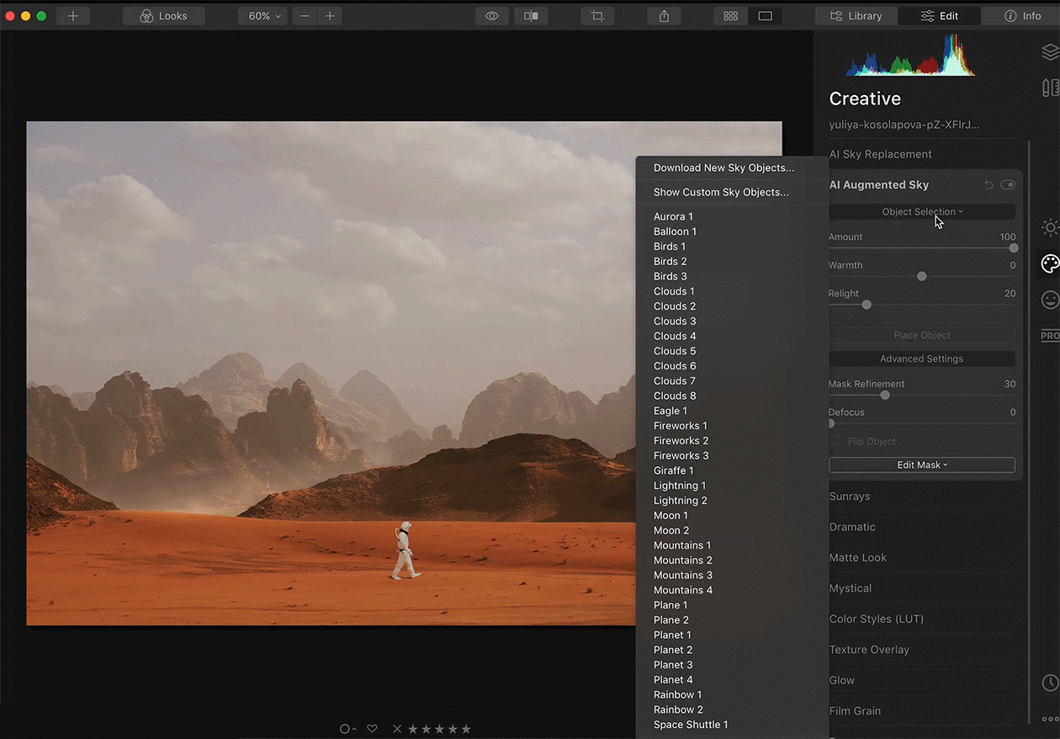Expand the Edit Mask dropdown

point(922,465)
